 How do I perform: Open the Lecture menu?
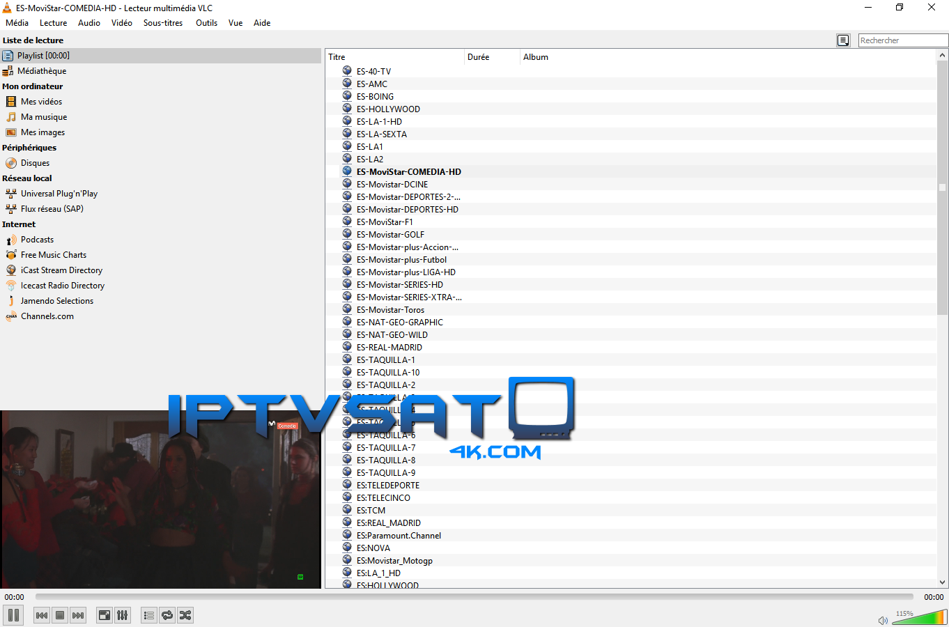54,23
